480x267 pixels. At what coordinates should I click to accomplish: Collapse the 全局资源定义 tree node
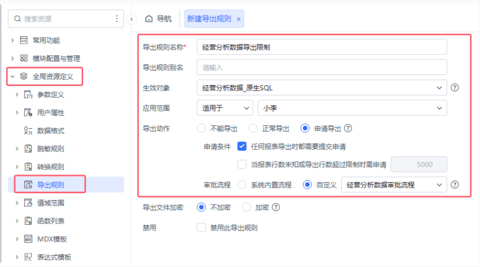(13, 76)
